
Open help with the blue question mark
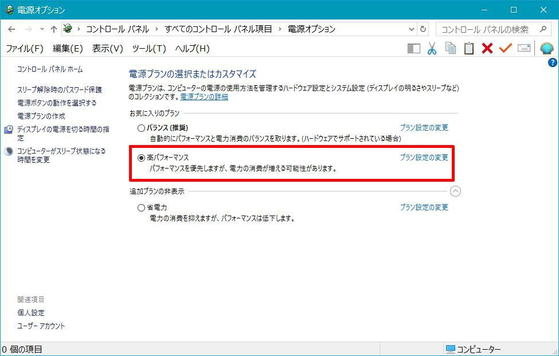552,62
